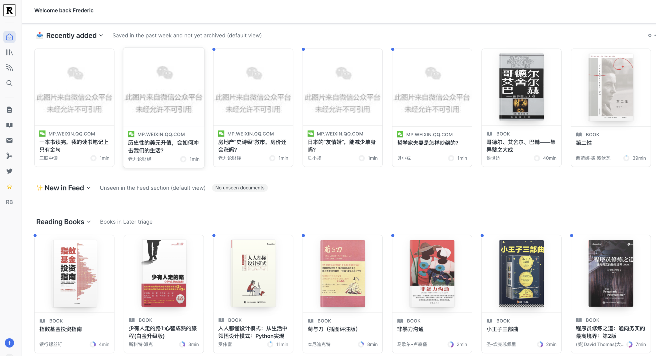Click the blue unseen dot on 程序员修炼之道 card
The height and width of the screenshot is (356, 656).
tap(572, 235)
